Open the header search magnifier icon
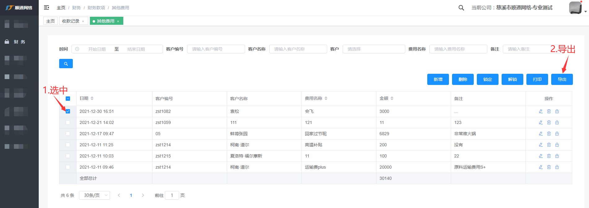The height and width of the screenshot is (208, 589). [x=461, y=8]
